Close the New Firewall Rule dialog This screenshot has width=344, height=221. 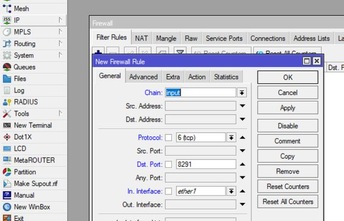[x=317, y=61]
